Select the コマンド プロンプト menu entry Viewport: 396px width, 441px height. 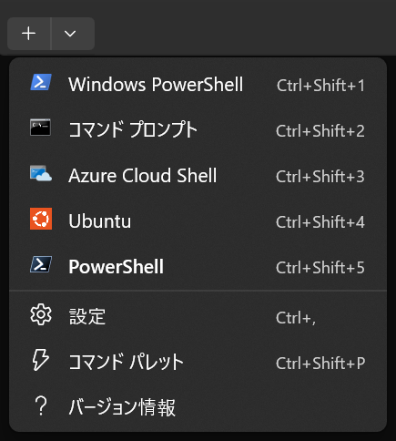(x=198, y=130)
